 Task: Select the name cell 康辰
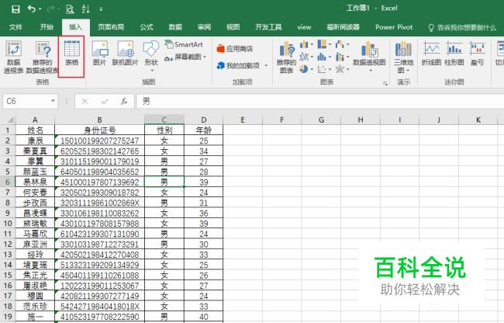pos(35,141)
